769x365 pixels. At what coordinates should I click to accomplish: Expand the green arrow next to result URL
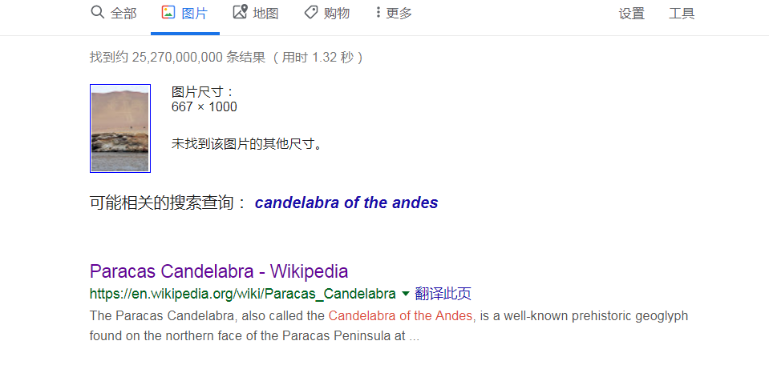pos(405,294)
